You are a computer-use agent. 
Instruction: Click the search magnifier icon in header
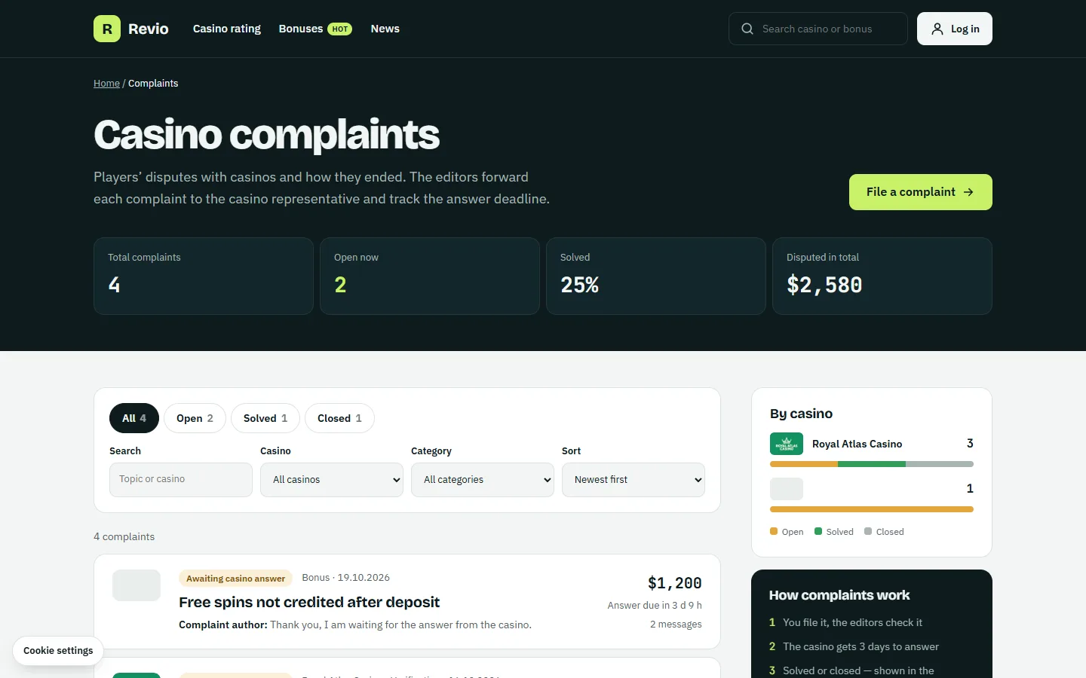tap(747, 29)
